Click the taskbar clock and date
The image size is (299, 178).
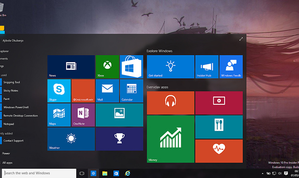coord(295,173)
